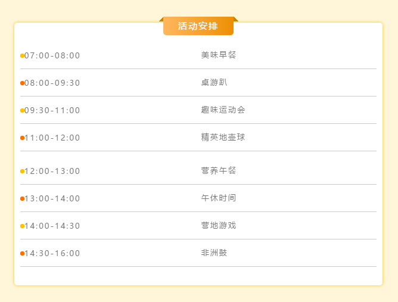398x302 pixels.
Task: Click the orange dot beside 08:00-09:30
Action: [x=22, y=83]
